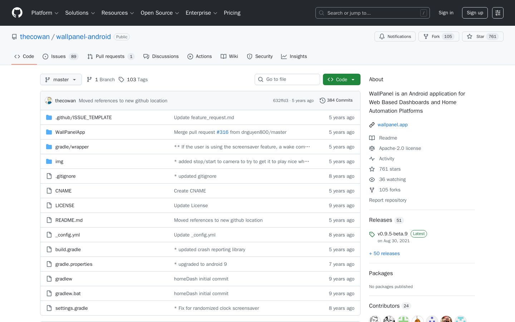Click the scale icon beside Apache-2.0 license
Image resolution: width=515 pixels, height=322 pixels.
coord(372,148)
